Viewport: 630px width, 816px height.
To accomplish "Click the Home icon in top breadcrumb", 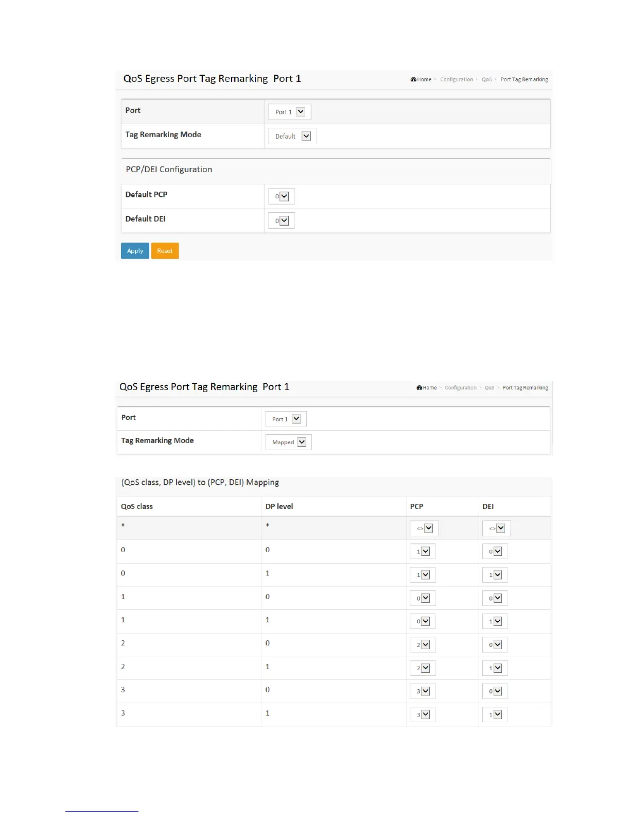I will 413,79.
